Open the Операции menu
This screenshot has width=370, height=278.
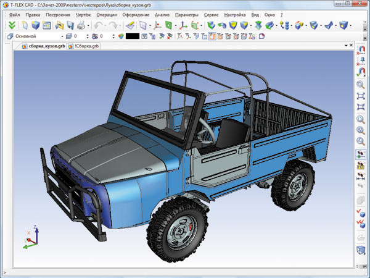106,14
